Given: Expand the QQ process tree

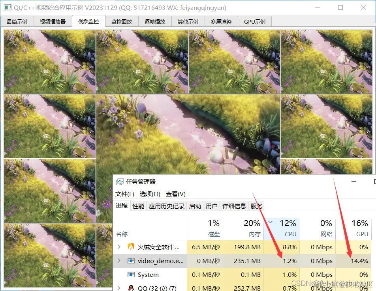Looking at the screenshot, I should point(119,288).
